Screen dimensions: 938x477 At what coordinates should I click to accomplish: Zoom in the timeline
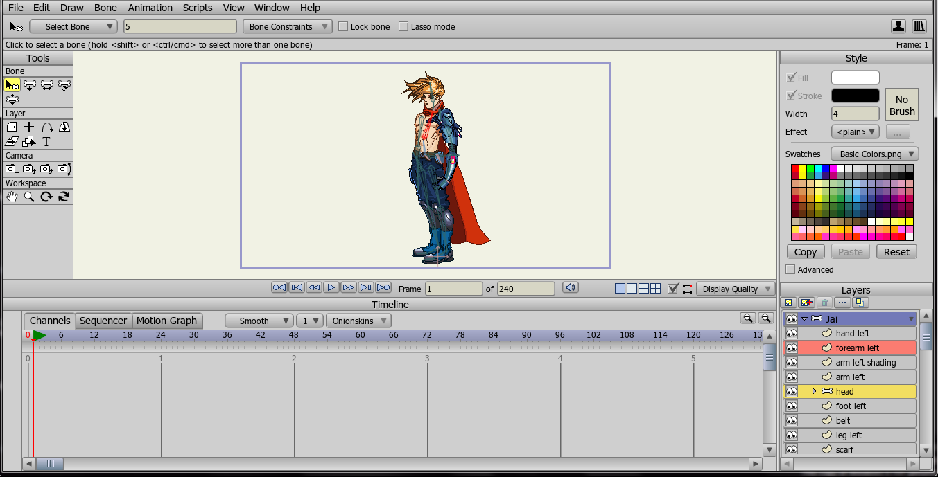point(766,318)
